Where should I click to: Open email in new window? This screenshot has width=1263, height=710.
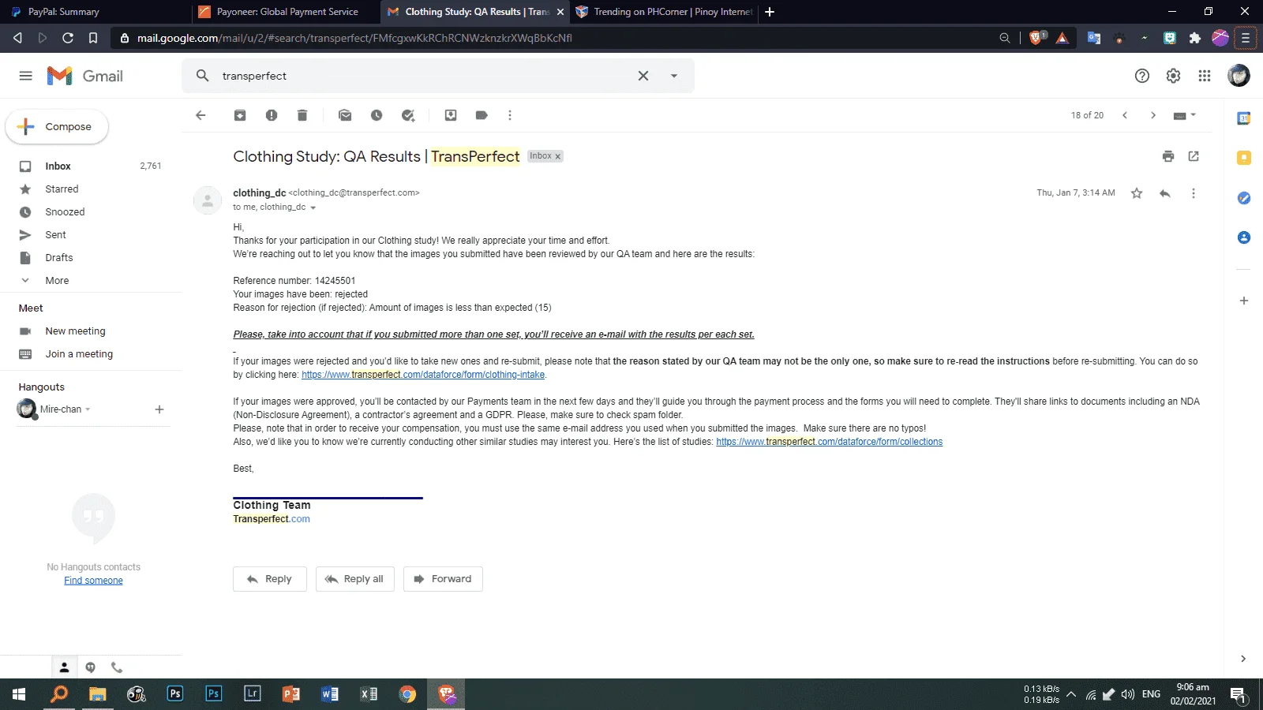coord(1194,156)
